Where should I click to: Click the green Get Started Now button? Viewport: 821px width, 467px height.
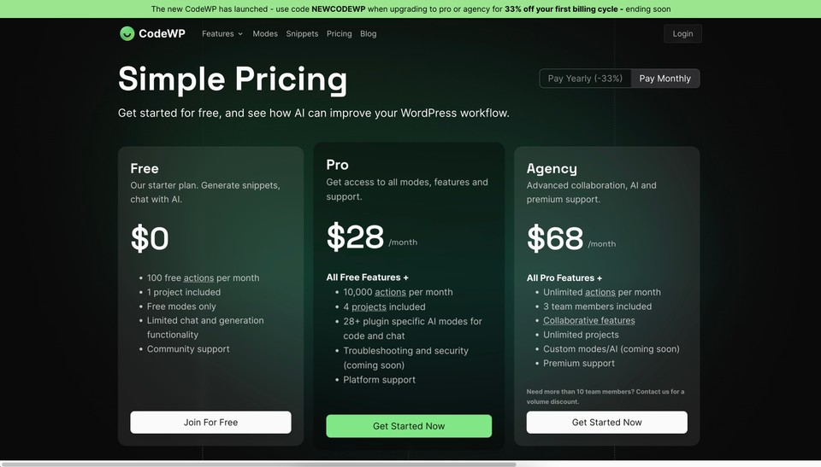click(x=409, y=426)
